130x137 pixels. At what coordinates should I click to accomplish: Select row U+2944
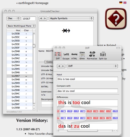coord(19,65)
